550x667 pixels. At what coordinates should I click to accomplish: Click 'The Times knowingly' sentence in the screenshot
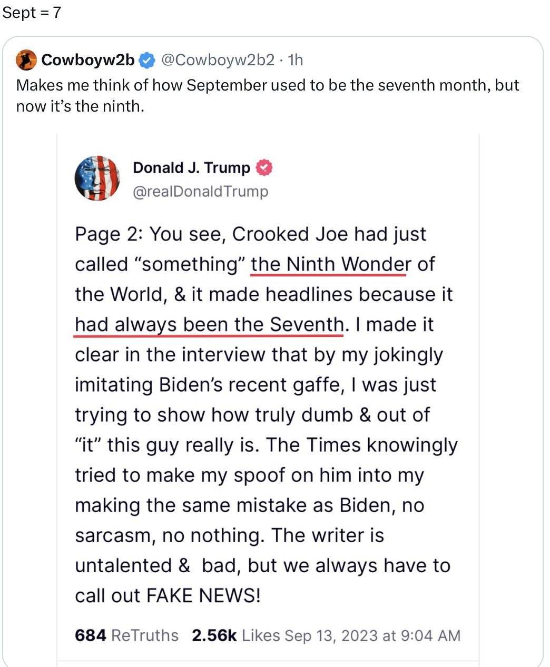click(x=361, y=445)
